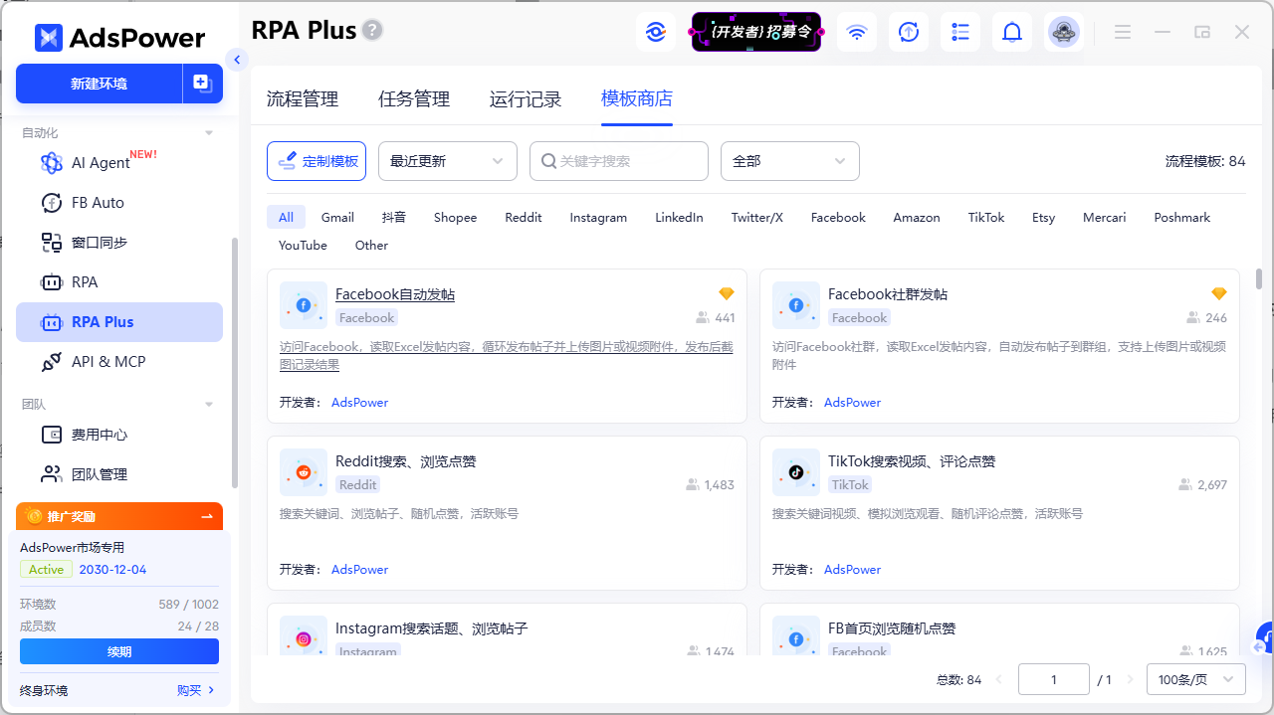This screenshot has width=1274, height=715.
Task: Filter templates by YouTube
Action: [303, 246]
